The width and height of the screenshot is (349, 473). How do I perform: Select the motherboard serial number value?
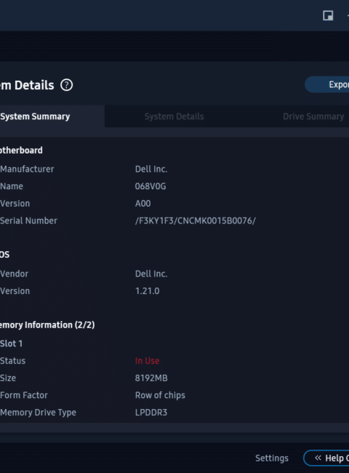[x=196, y=220]
